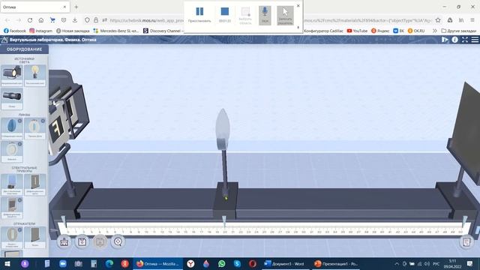Open the Firefox application menu
The height and width of the screenshot is (270, 480).
(472, 20)
